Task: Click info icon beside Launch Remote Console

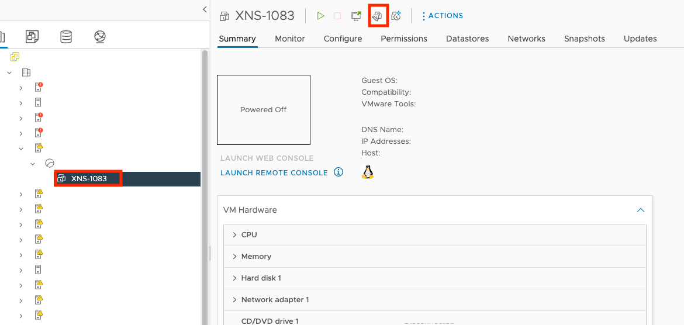Action: coord(338,172)
